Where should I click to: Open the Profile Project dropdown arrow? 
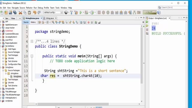pyautogui.click(x=95, y=13)
